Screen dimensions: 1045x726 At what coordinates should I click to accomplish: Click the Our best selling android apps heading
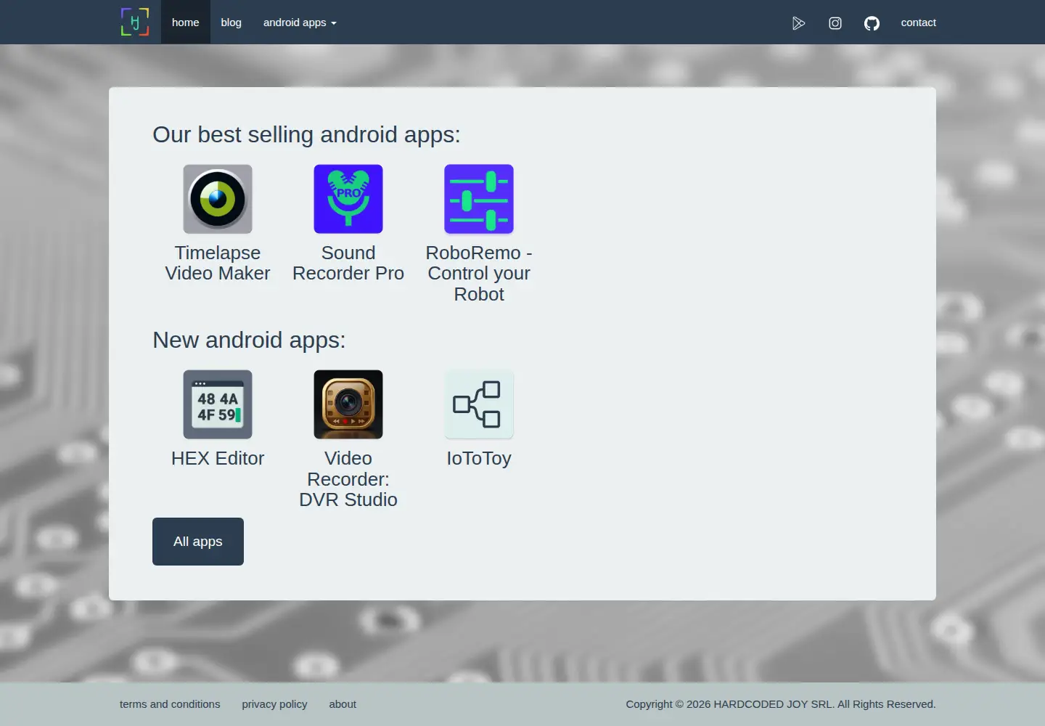pos(306,135)
